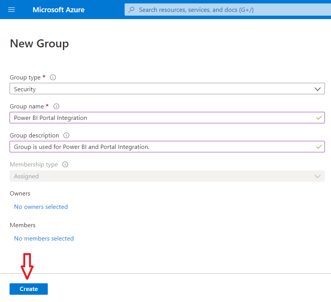
Task: Show info tooltip for Group name
Action: [x=56, y=106]
